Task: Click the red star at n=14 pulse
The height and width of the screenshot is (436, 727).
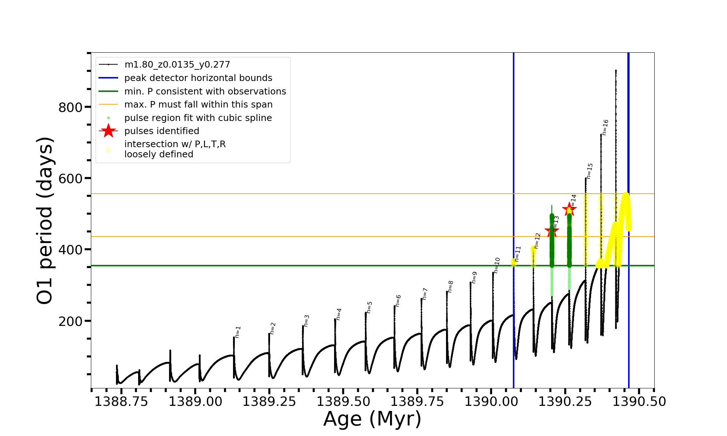Action: pyautogui.click(x=569, y=209)
